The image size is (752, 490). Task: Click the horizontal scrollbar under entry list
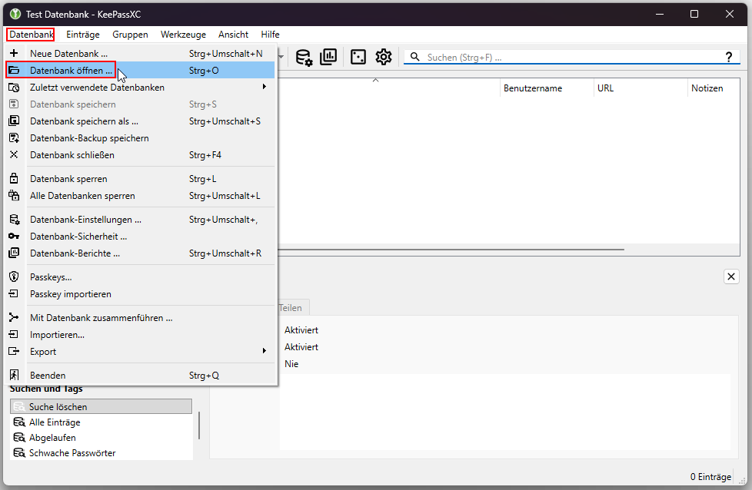[x=451, y=250]
